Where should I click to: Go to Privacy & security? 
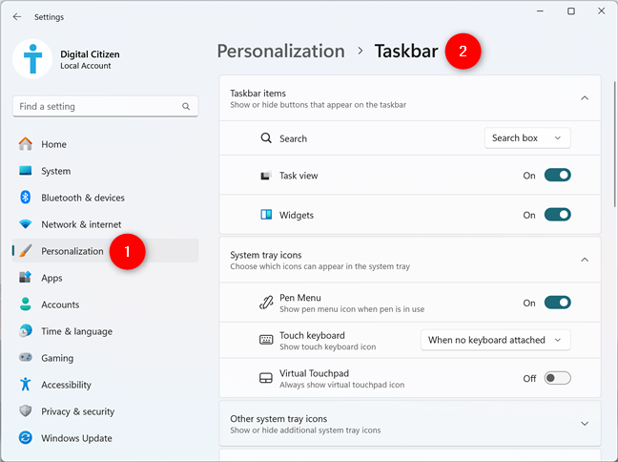pos(105,411)
